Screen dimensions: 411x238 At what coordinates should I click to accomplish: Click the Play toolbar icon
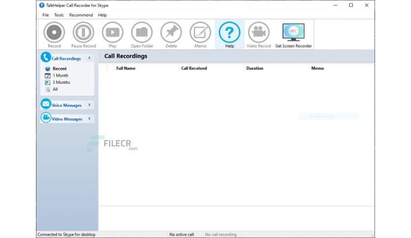pos(113,32)
